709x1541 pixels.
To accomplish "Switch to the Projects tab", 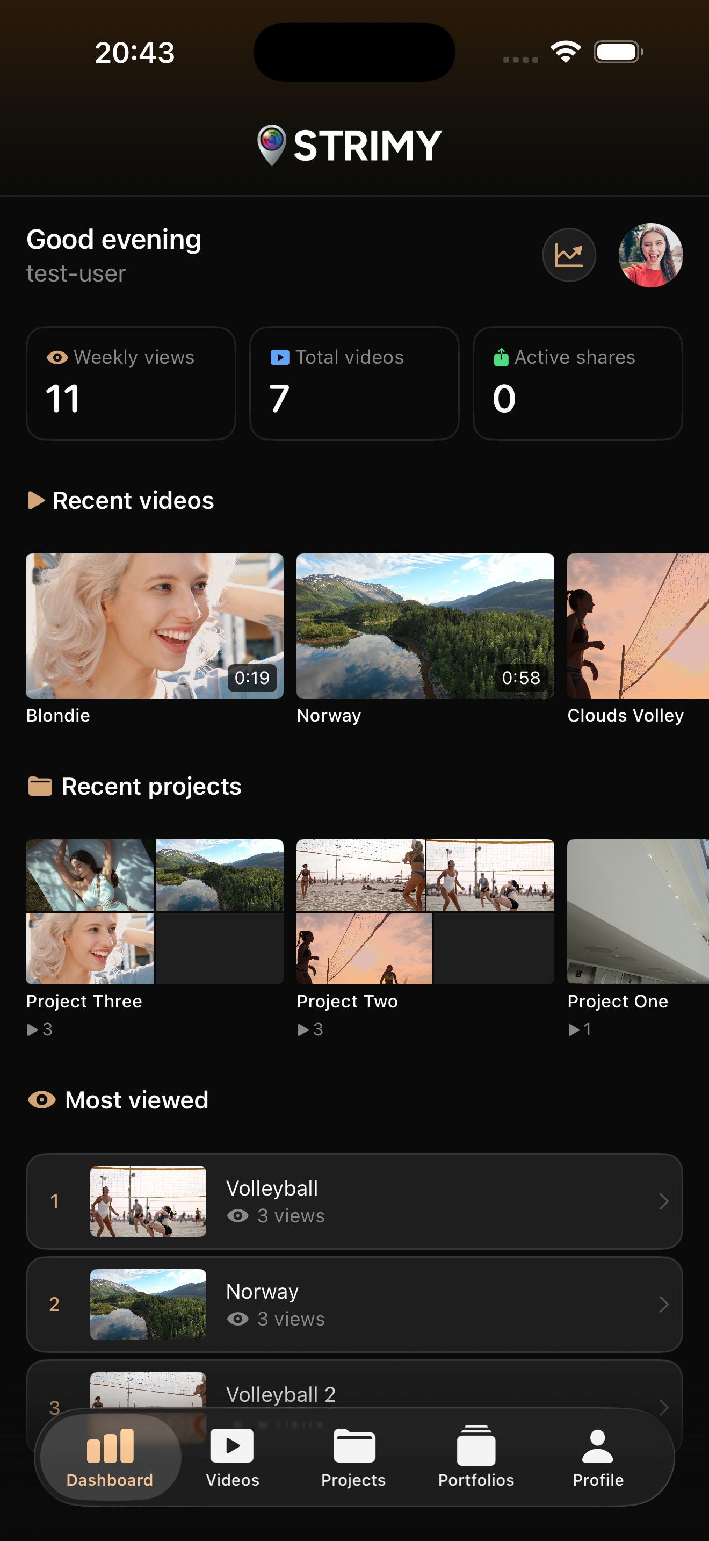I will [353, 1457].
